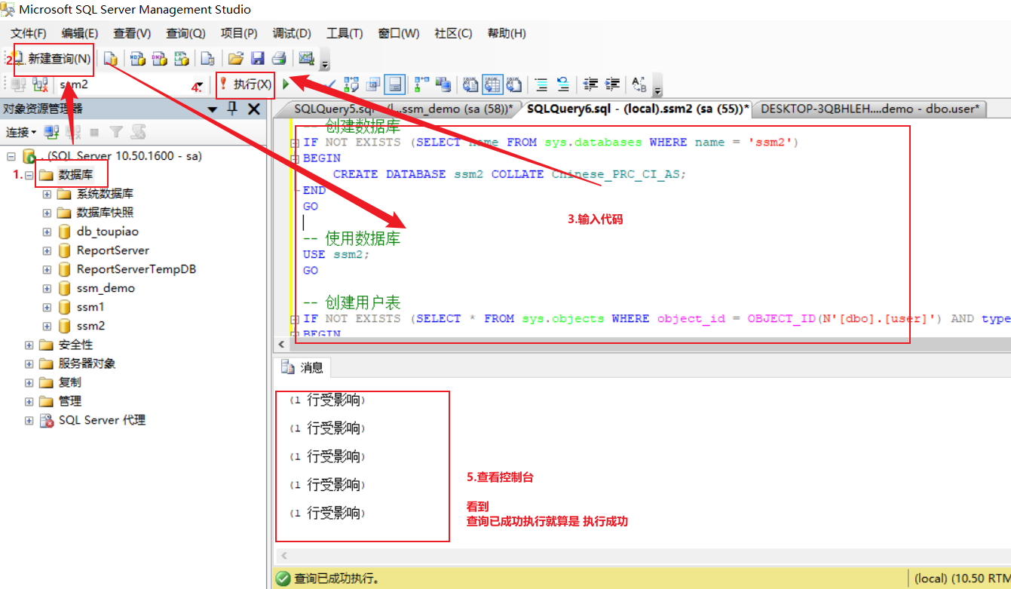Open 调试(D) menu

click(x=292, y=33)
